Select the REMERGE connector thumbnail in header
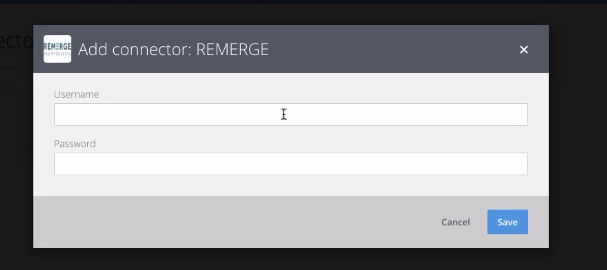 pos(57,49)
